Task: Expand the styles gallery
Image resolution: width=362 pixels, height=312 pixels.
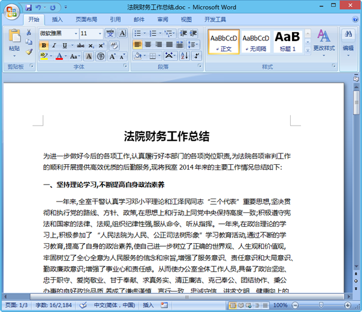Action: pos(308,50)
